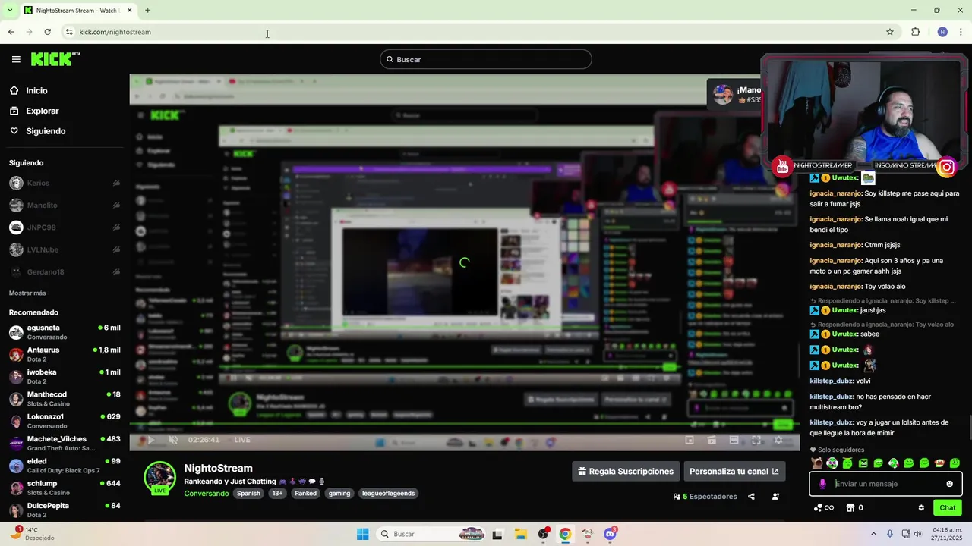Open Conversando category link
Screen dimensions: 972x546
click(206, 494)
